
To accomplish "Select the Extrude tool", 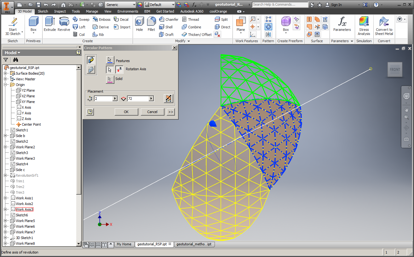I will coord(50,24).
